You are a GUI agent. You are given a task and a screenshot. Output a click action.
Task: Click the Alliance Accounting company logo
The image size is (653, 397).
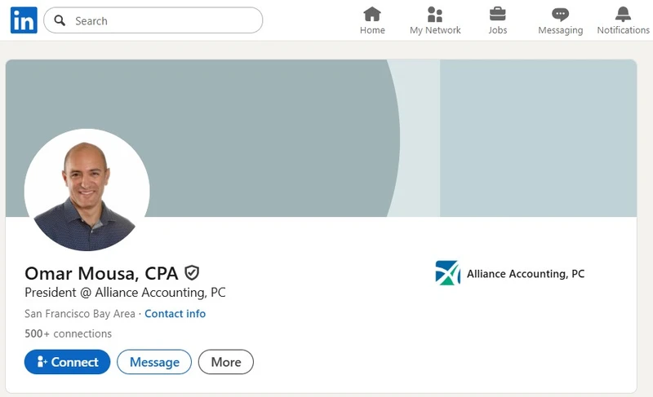448,273
